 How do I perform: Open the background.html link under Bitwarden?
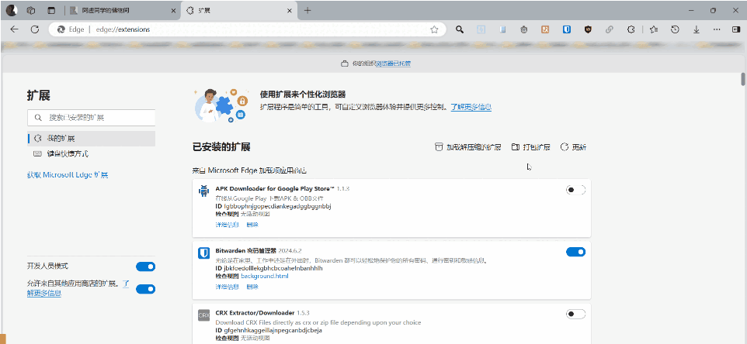[264, 276]
